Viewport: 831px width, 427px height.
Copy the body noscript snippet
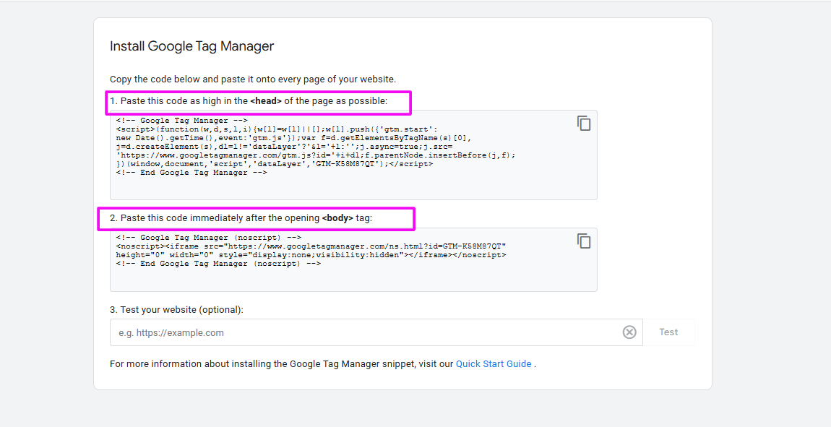point(583,241)
